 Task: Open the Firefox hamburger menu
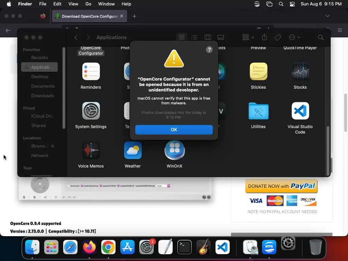[x=340, y=30]
